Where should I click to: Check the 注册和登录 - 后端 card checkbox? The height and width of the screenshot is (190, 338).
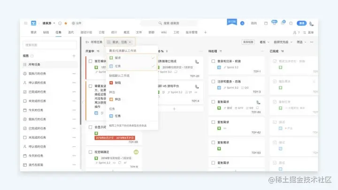(214, 82)
